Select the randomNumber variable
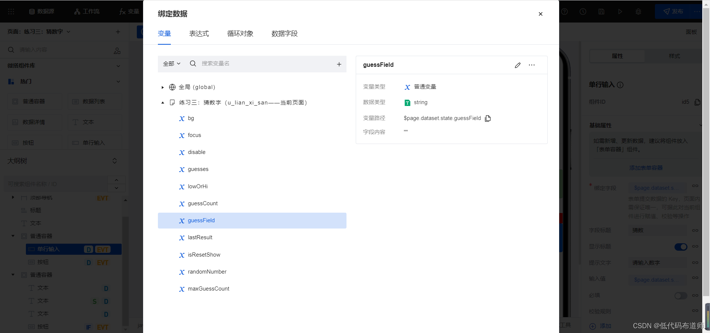710x333 pixels. pyautogui.click(x=207, y=272)
